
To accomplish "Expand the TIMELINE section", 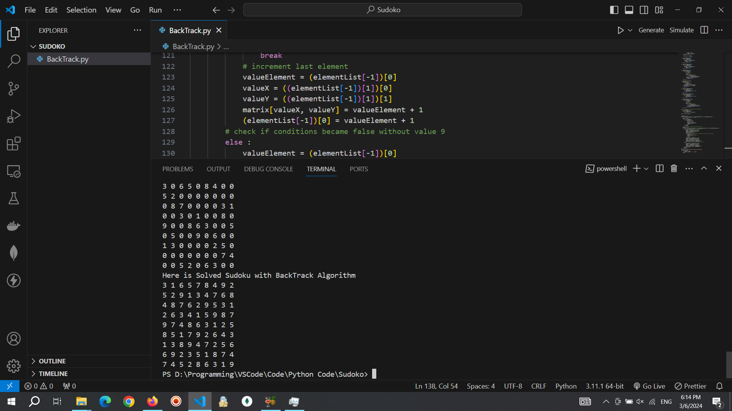I will click(89, 374).
